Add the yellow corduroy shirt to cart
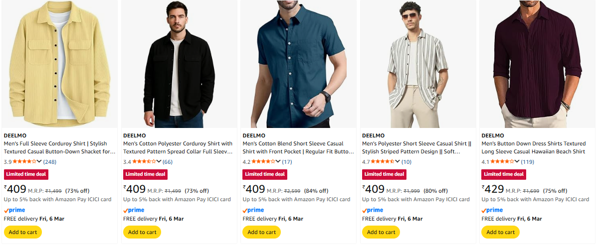 [x=23, y=232]
